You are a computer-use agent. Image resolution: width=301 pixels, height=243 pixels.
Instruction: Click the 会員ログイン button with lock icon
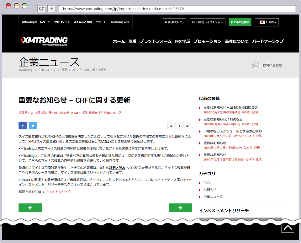[174, 22]
